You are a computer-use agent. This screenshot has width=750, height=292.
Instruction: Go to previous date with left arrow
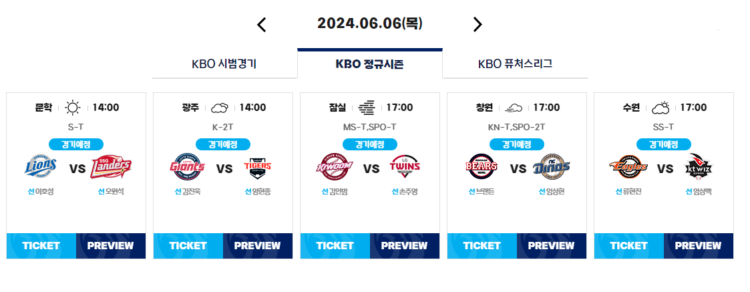[261, 25]
